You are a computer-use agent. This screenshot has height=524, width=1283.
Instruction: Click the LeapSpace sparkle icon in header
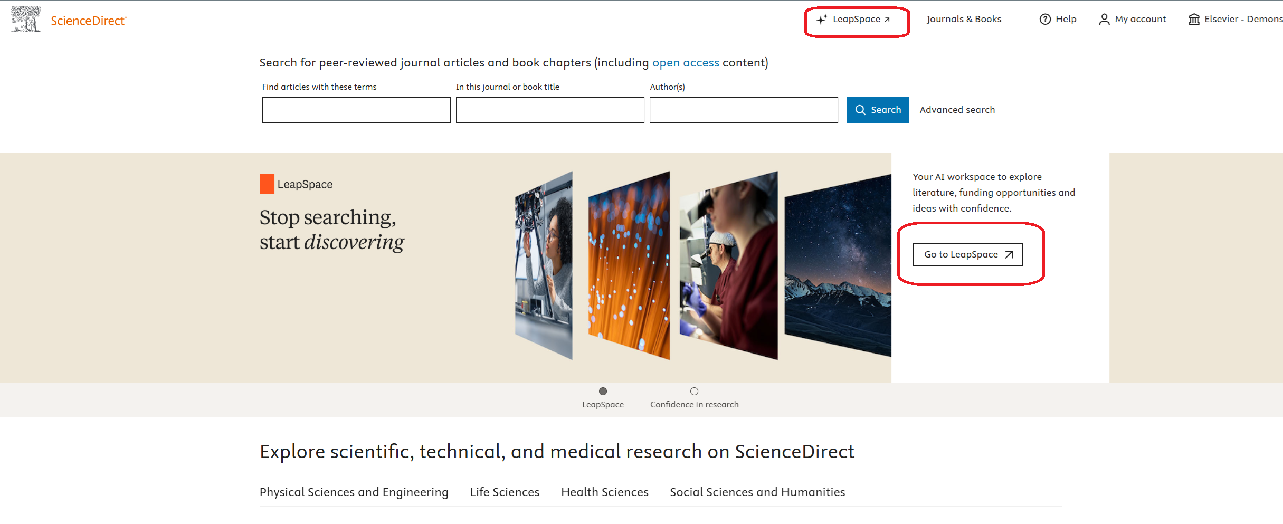(x=822, y=20)
